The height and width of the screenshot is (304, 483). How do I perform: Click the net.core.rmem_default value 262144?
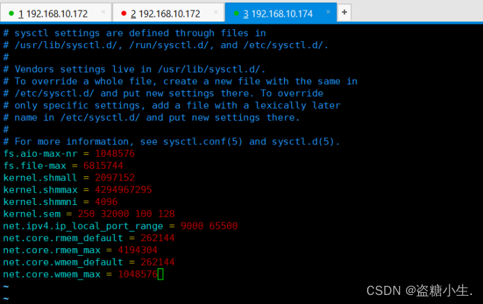tap(158, 238)
